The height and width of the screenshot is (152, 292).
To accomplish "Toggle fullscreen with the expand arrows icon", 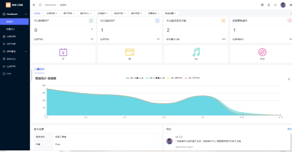I will coord(275,5).
